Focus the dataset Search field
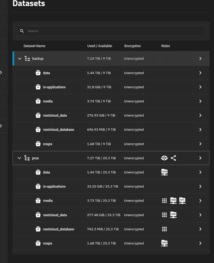The image size is (214, 263). [x=114, y=31]
